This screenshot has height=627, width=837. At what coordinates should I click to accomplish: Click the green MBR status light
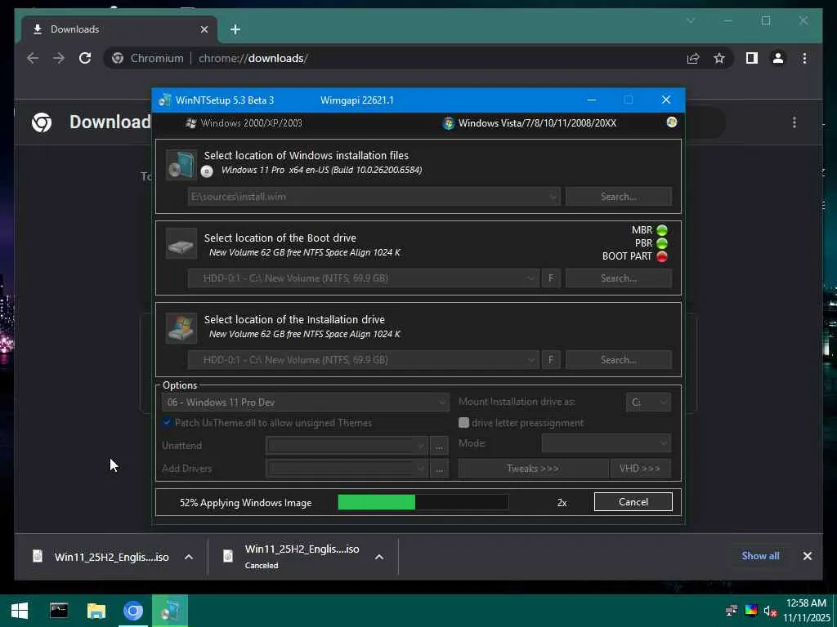coord(662,230)
